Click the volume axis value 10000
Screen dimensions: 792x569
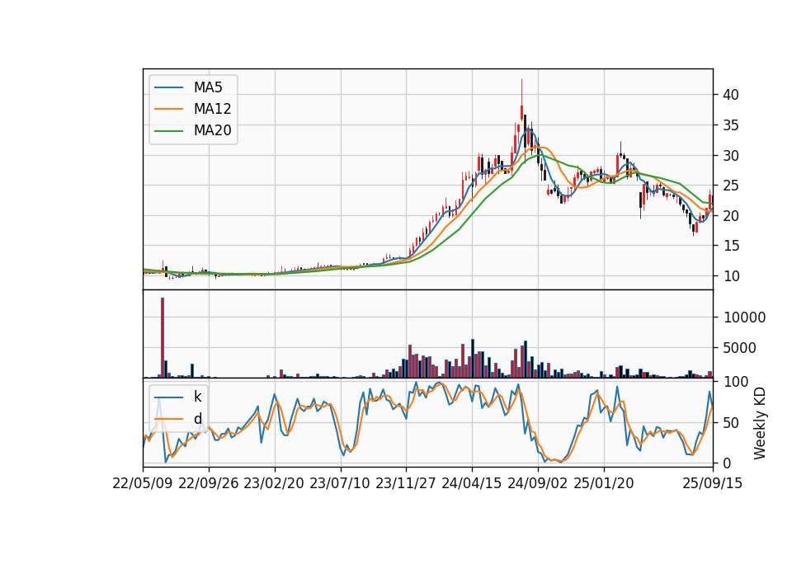point(745,317)
